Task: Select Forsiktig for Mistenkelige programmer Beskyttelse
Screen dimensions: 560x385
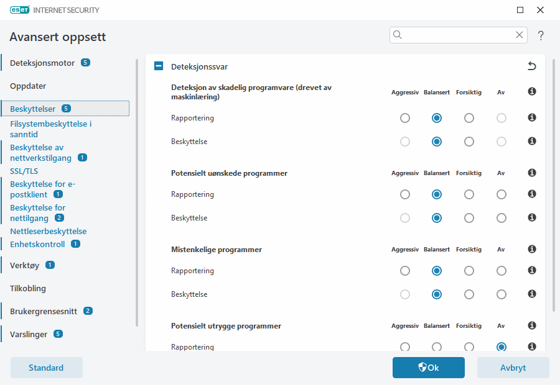Action: (469, 294)
